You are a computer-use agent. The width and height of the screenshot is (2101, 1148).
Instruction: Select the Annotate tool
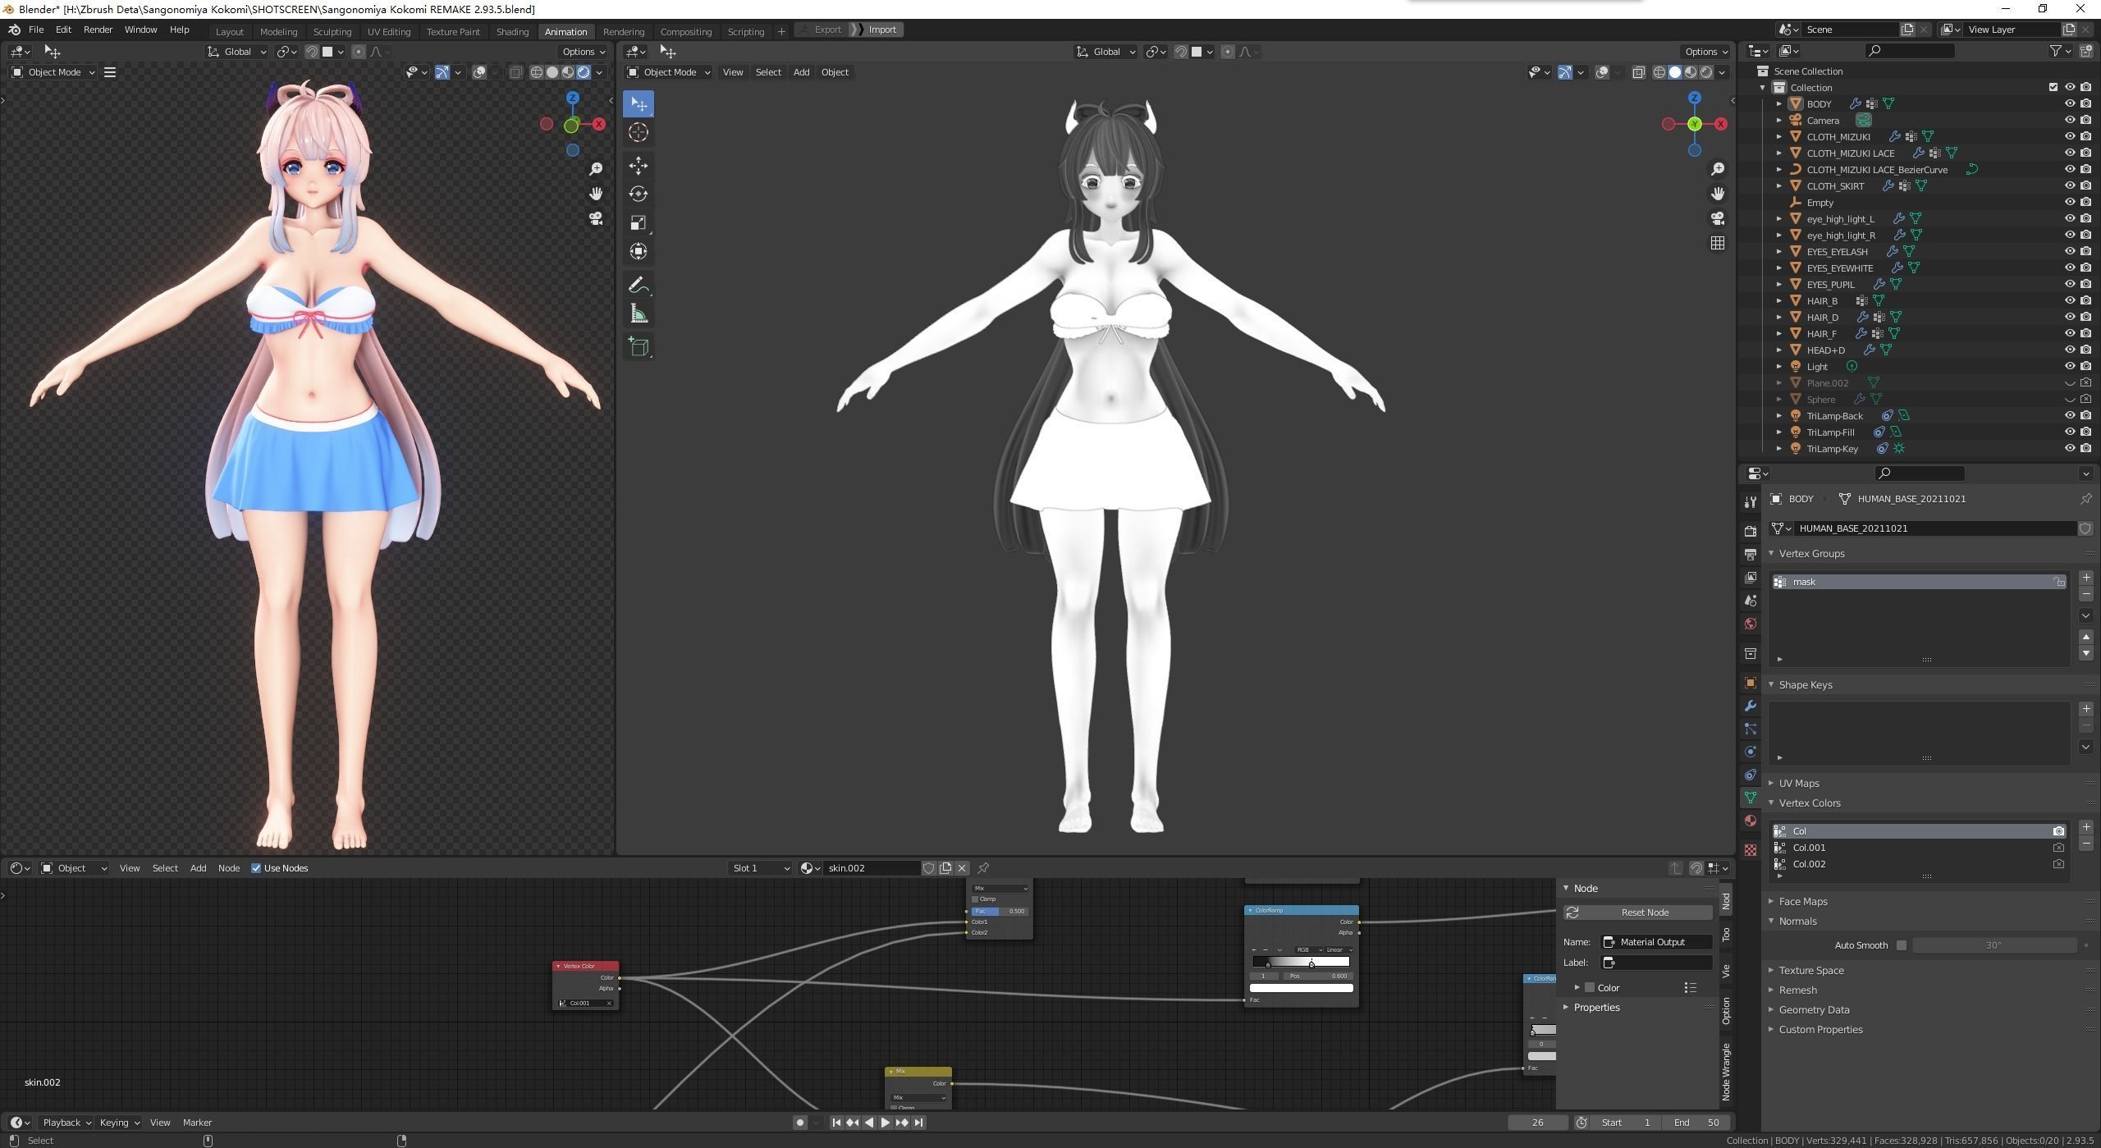coord(639,286)
